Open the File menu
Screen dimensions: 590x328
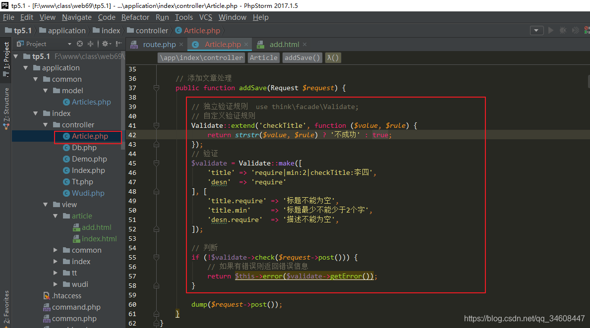click(x=8, y=17)
